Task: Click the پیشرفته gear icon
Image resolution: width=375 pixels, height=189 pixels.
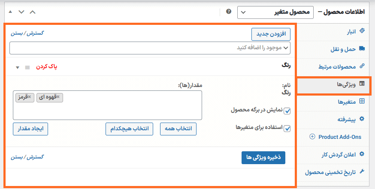Action: click(362, 119)
